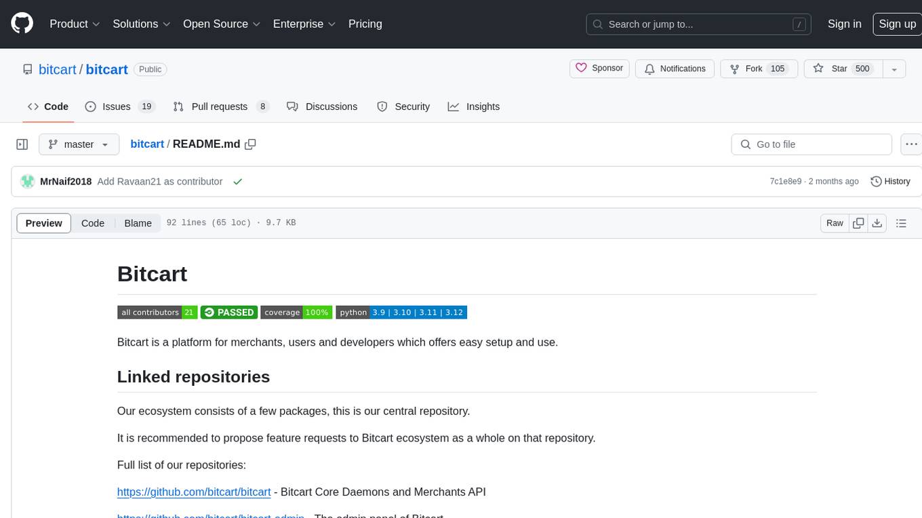The width and height of the screenshot is (922, 518).
Task: Click the Bitcart README title
Action: pyautogui.click(x=152, y=274)
